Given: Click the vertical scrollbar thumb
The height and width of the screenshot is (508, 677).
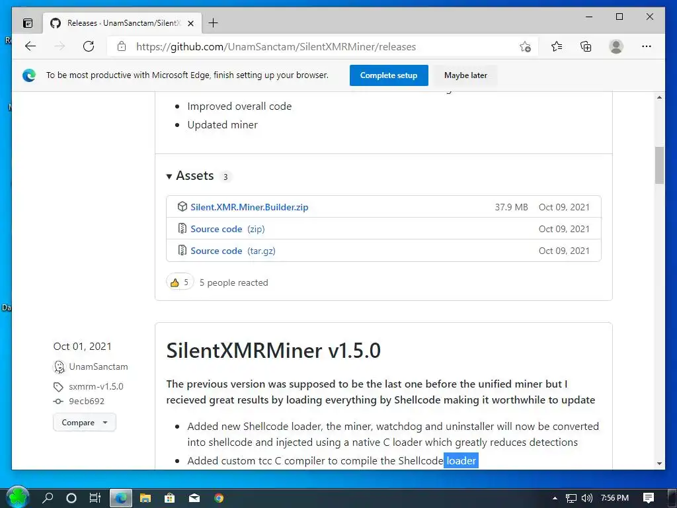Looking at the screenshot, I should click(659, 165).
